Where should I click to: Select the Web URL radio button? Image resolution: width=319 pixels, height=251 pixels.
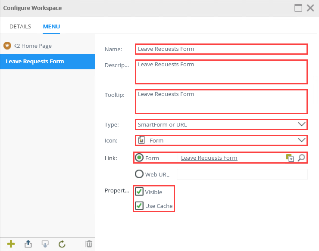(139, 174)
